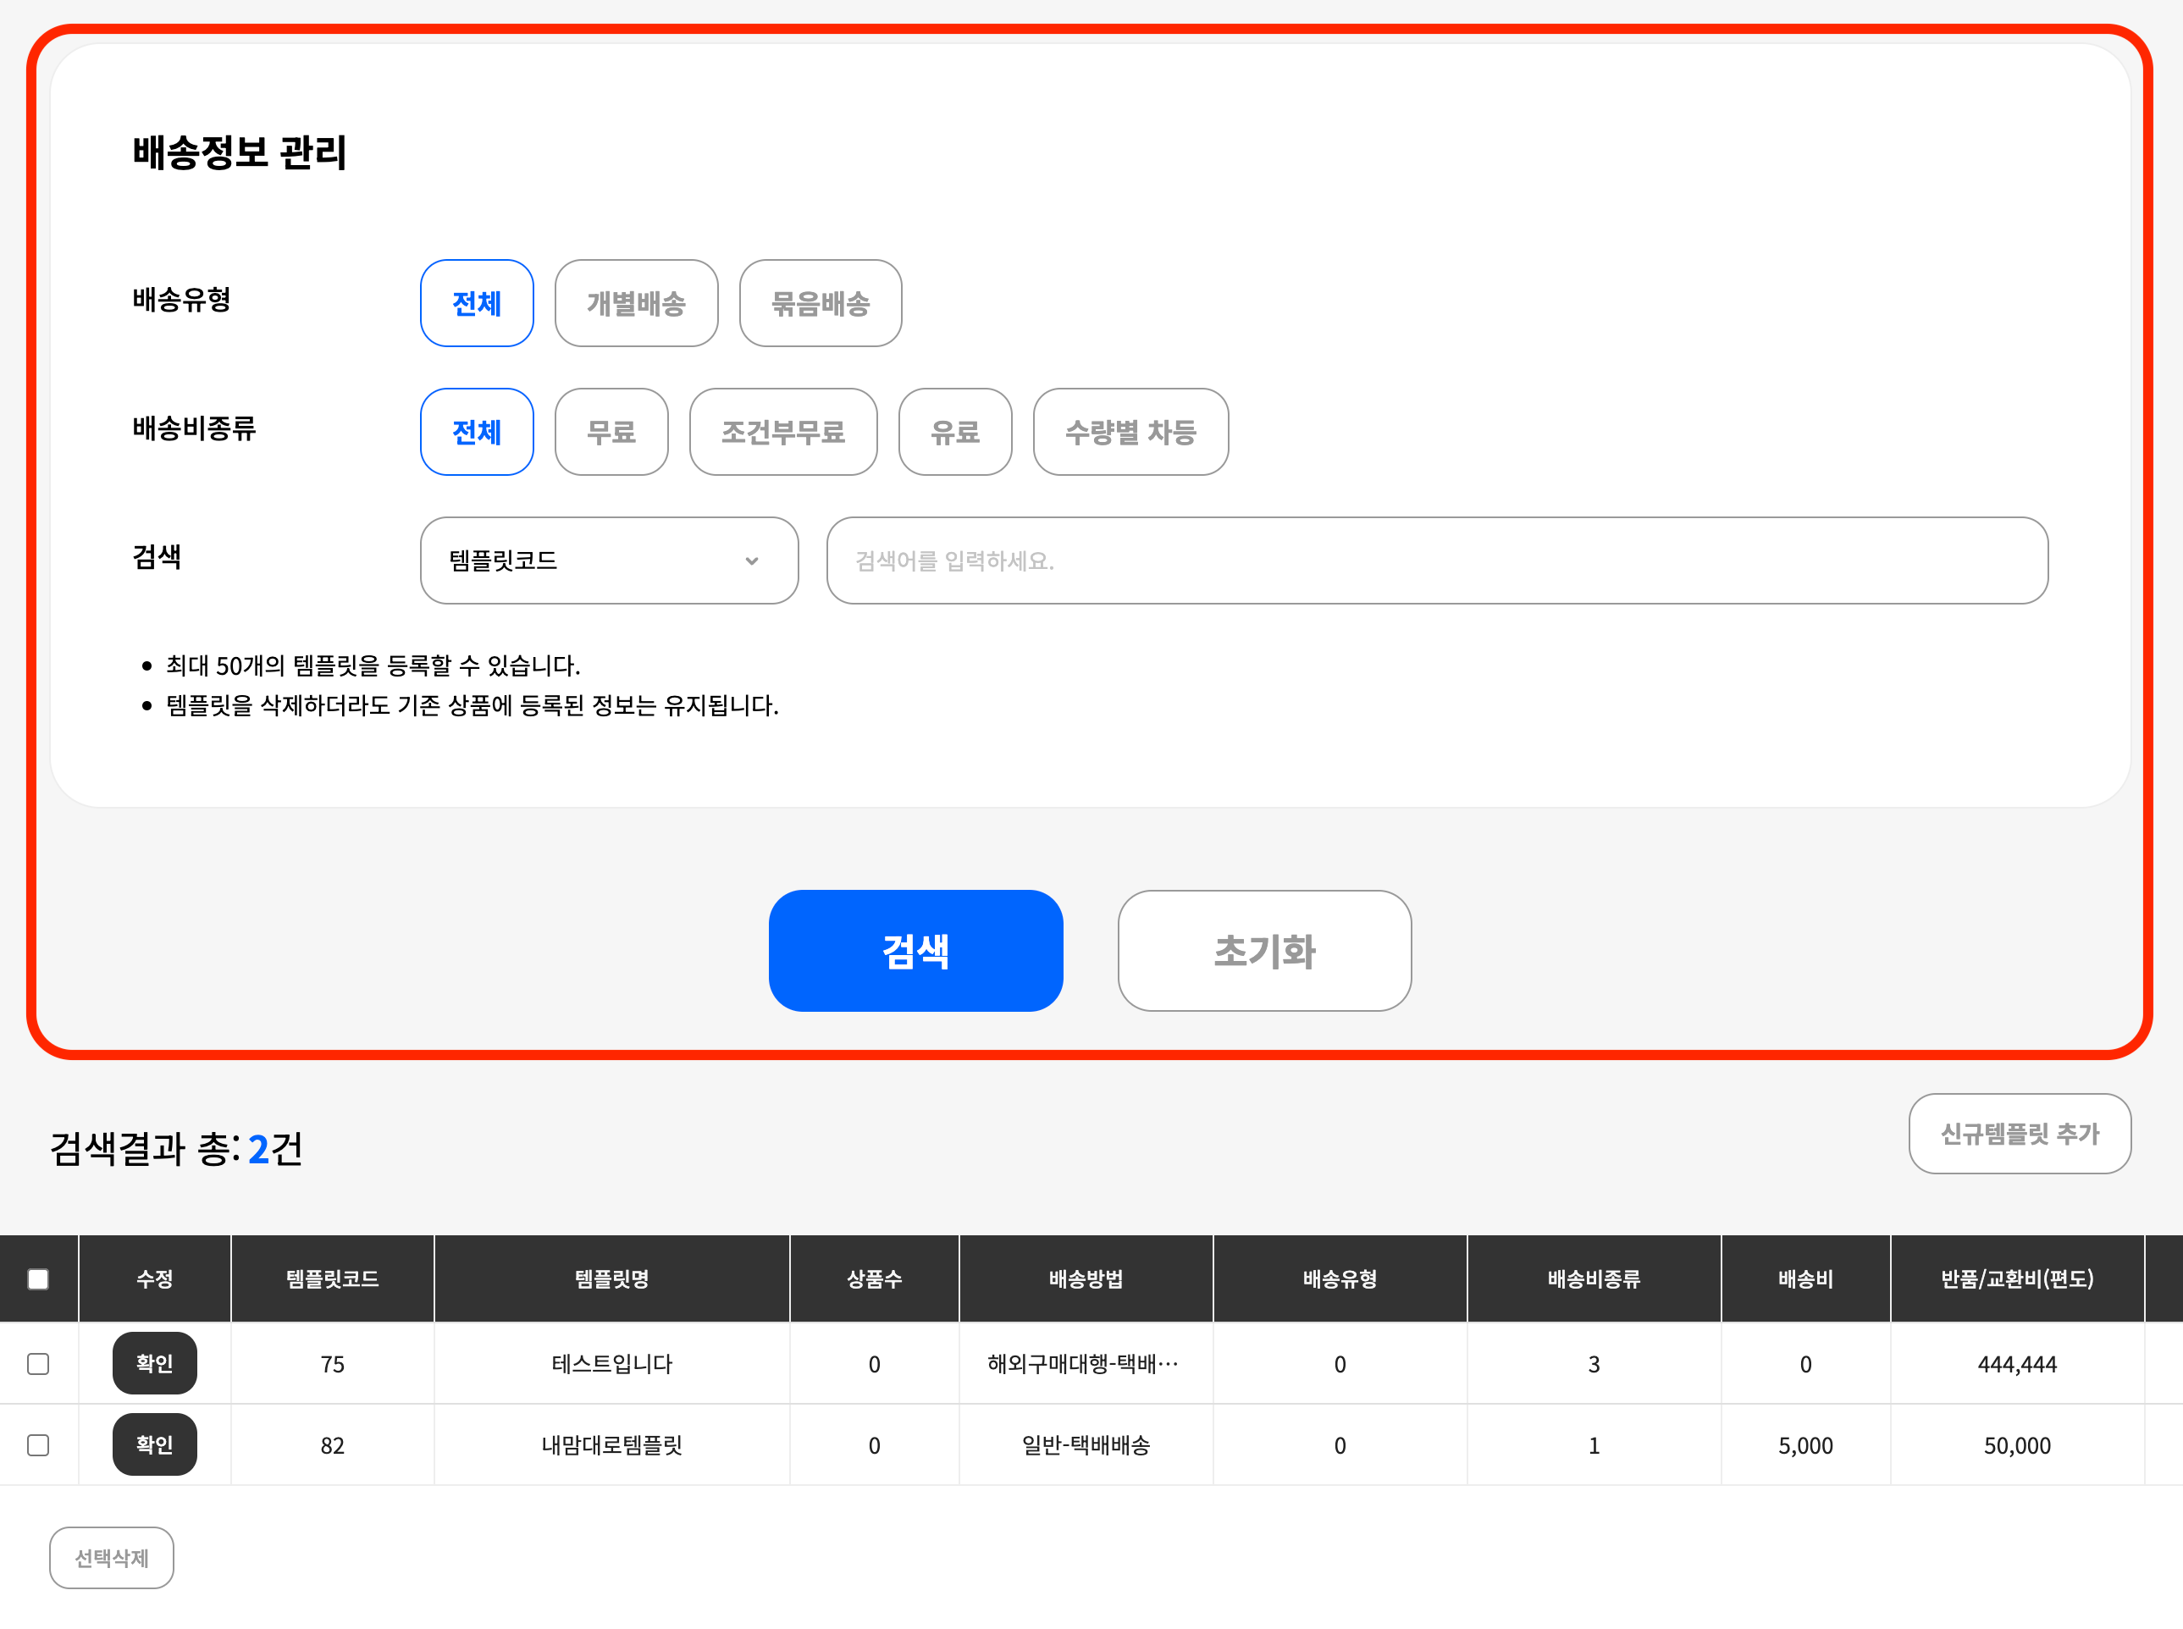Toggle select-all checkbox in table header
Image resolution: width=2183 pixels, height=1629 pixels.
(38, 1279)
